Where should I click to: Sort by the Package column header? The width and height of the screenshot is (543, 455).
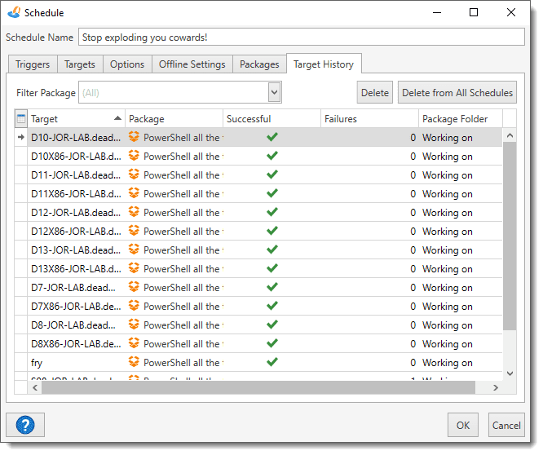pos(174,119)
